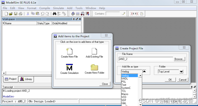Click the Browse button
198x106 pixels.
click(179, 59)
